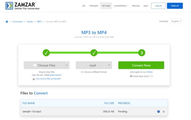Open the mp4 format dropdown
This screenshot has width=191, height=120.
click(x=94, y=65)
